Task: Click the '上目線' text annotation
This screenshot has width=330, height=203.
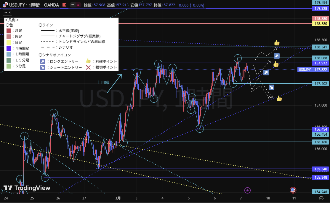Action: pos(103,83)
